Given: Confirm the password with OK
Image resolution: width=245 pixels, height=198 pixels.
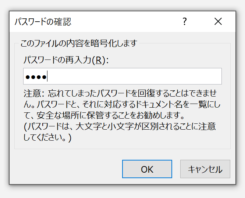Looking at the screenshot, I should [147, 169].
